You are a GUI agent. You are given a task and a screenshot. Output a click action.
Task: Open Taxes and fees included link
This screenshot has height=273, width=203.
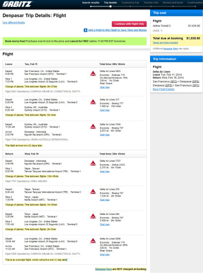point(165,43)
